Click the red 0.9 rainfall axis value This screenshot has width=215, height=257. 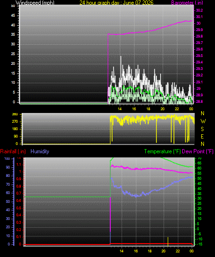tap(19, 179)
